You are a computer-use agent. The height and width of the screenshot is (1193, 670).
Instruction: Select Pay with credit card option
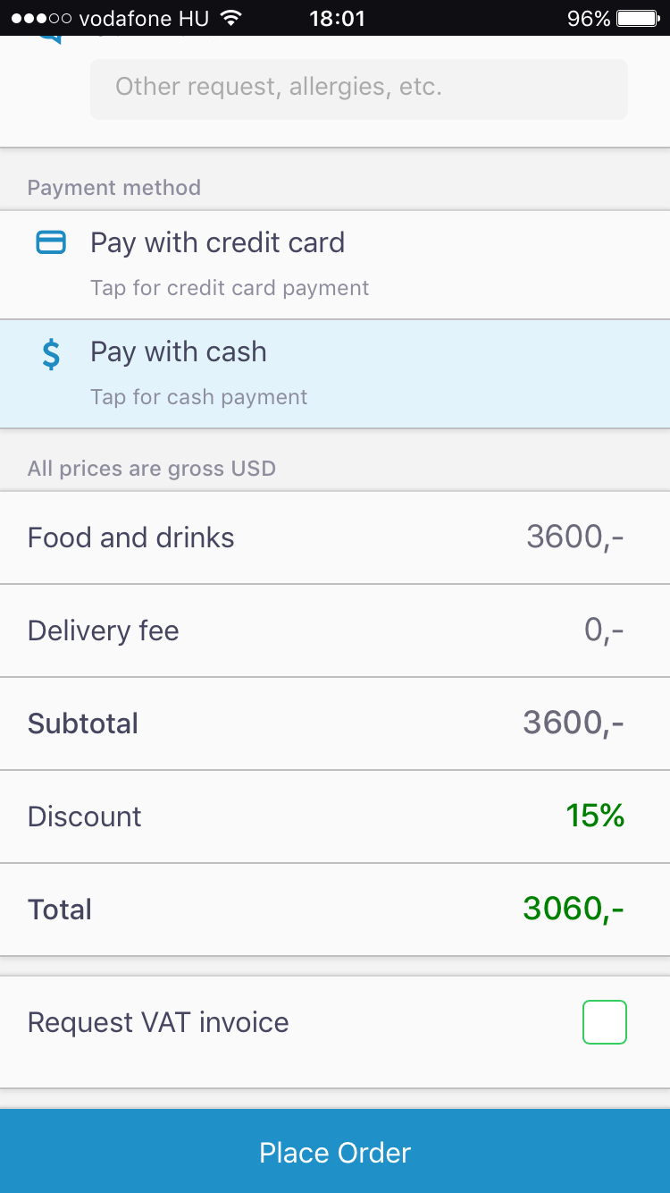[217, 243]
